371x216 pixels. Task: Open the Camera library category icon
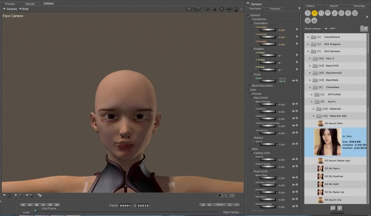click(x=355, y=13)
